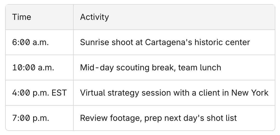Select the 6:00 a.m. time cell
This screenshot has width=280, height=135.
tap(39, 43)
